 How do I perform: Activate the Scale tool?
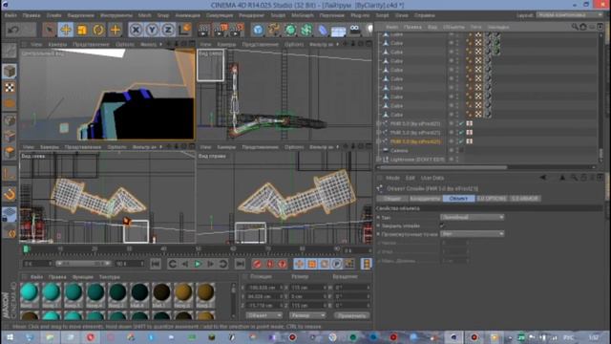coord(82,30)
